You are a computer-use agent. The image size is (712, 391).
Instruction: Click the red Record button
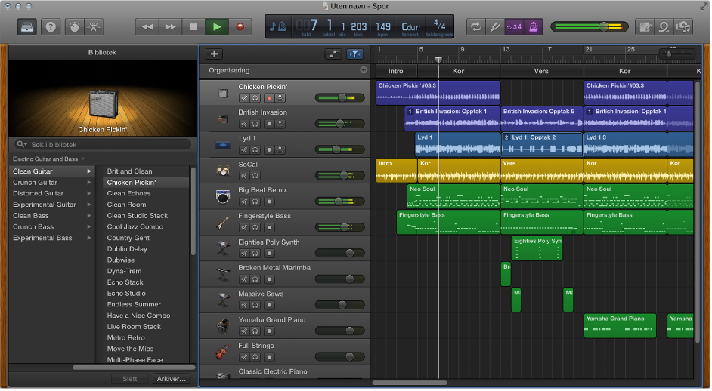240,26
